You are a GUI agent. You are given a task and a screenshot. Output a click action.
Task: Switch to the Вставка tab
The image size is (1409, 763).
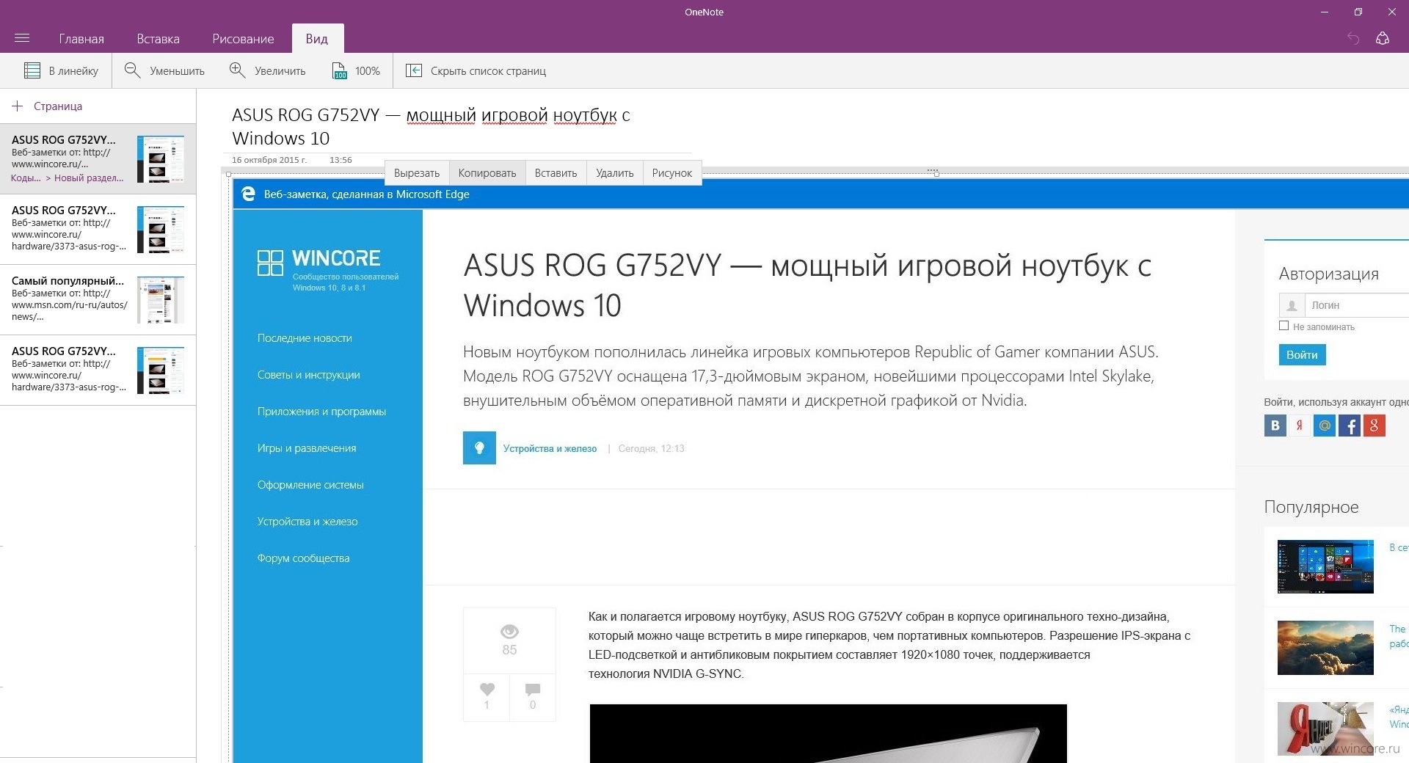point(158,39)
